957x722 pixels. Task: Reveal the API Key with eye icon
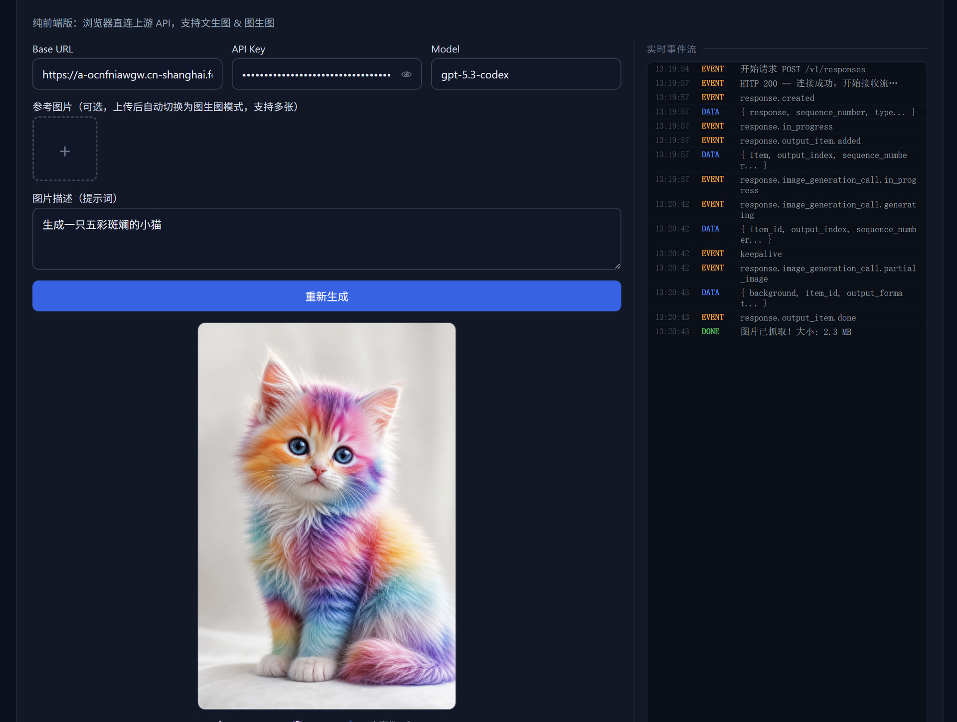(x=406, y=74)
